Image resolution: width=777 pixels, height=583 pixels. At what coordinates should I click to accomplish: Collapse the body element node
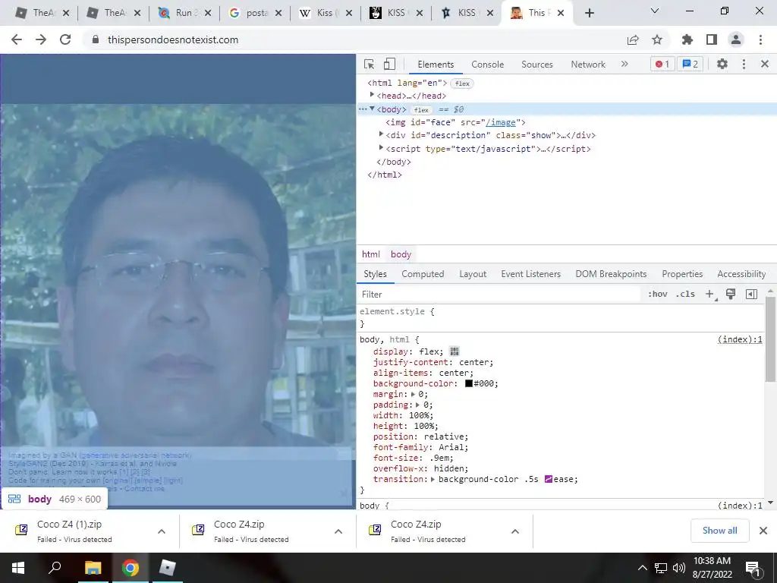(372, 109)
